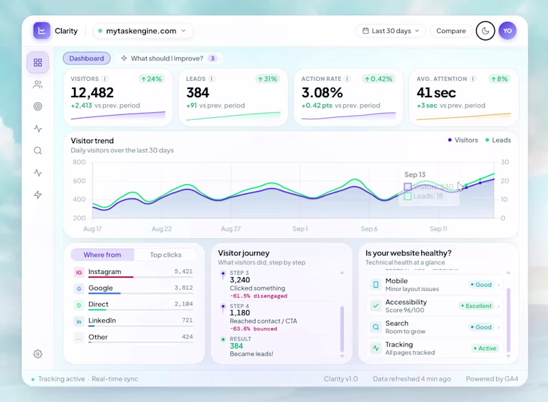548x402 pixels.
Task: Click the Direct traffic progress bar
Action: tap(140, 310)
